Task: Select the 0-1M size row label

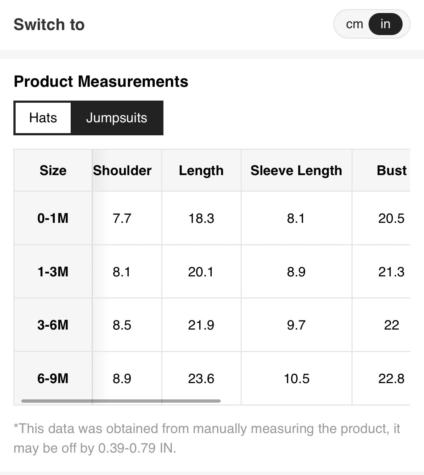Action: point(53,218)
